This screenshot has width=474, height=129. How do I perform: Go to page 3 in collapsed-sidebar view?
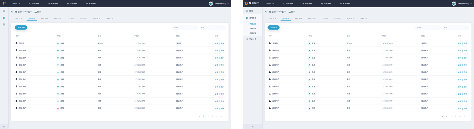point(212,116)
